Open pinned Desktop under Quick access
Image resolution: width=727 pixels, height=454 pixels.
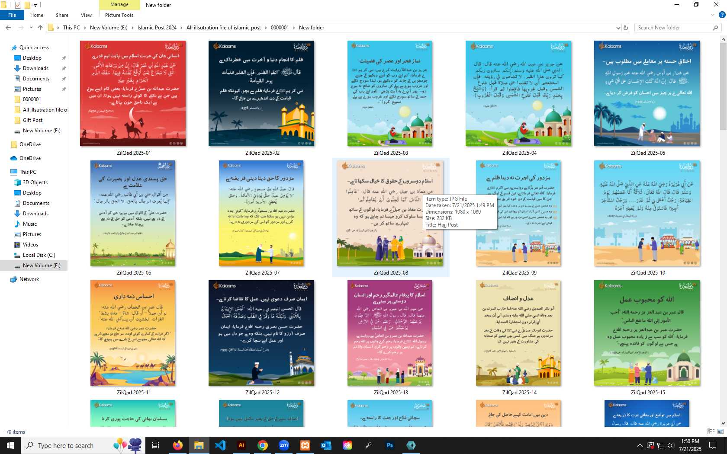pyautogui.click(x=32, y=58)
